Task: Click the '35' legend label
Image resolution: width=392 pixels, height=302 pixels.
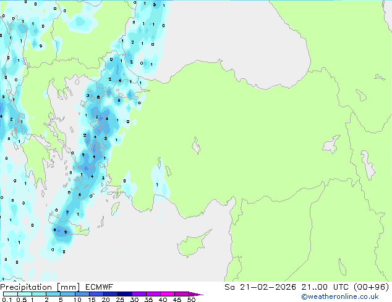Action: click(148, 300)
